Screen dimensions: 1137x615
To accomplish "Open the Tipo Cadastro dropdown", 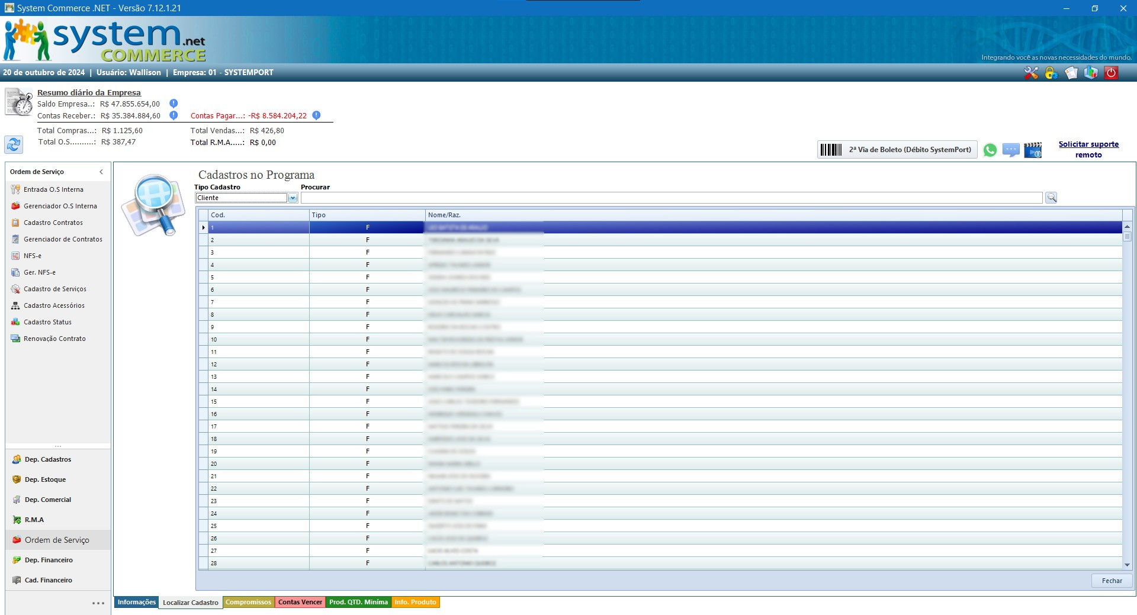I will pyautogui.click(x=293, y=198).
